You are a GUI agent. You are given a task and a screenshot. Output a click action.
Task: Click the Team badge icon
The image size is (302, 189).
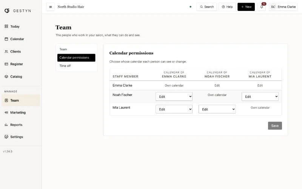[x=6, y=100]
